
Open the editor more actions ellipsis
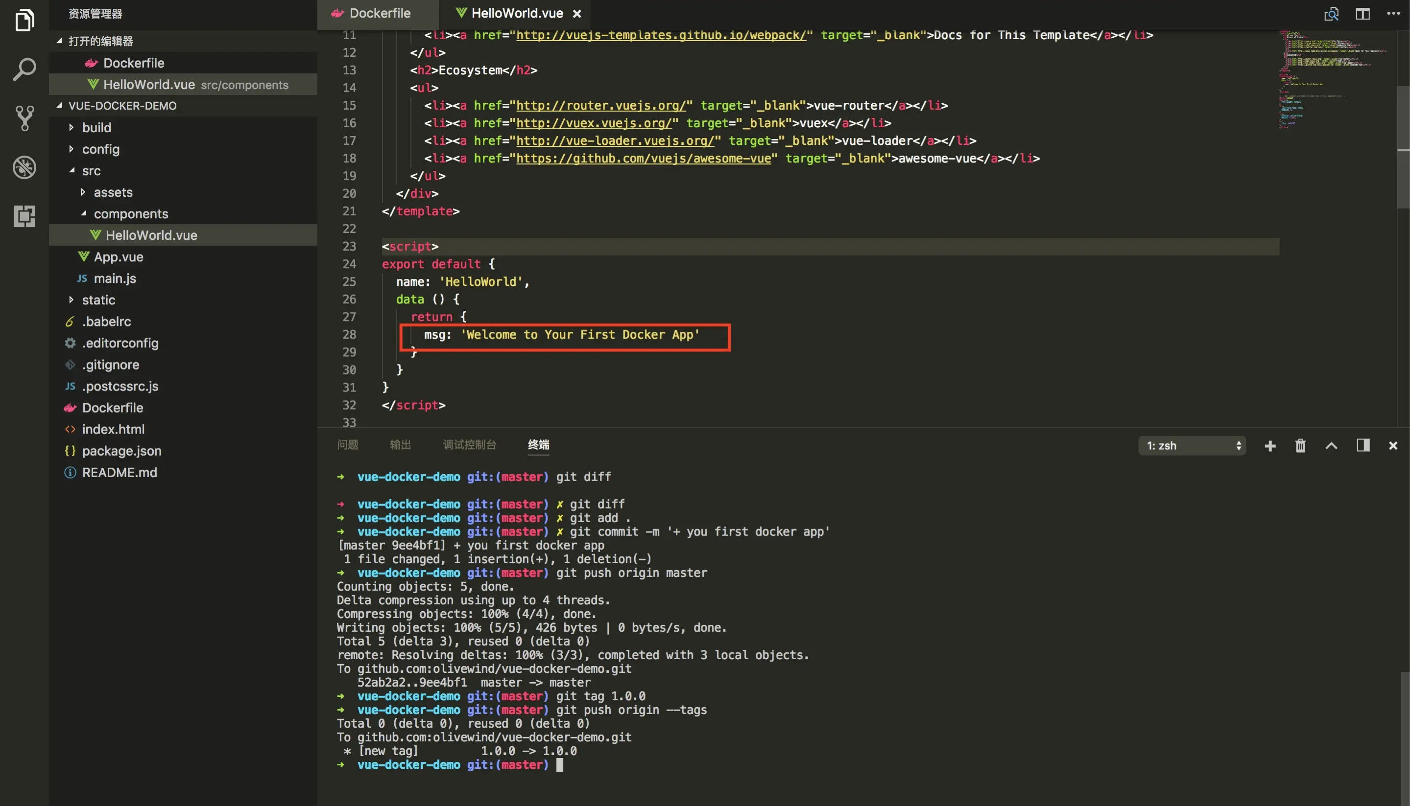click(1393, 13)
